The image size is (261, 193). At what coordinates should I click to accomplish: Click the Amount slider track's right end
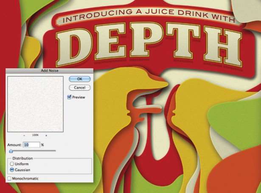(x=55, y=151)
